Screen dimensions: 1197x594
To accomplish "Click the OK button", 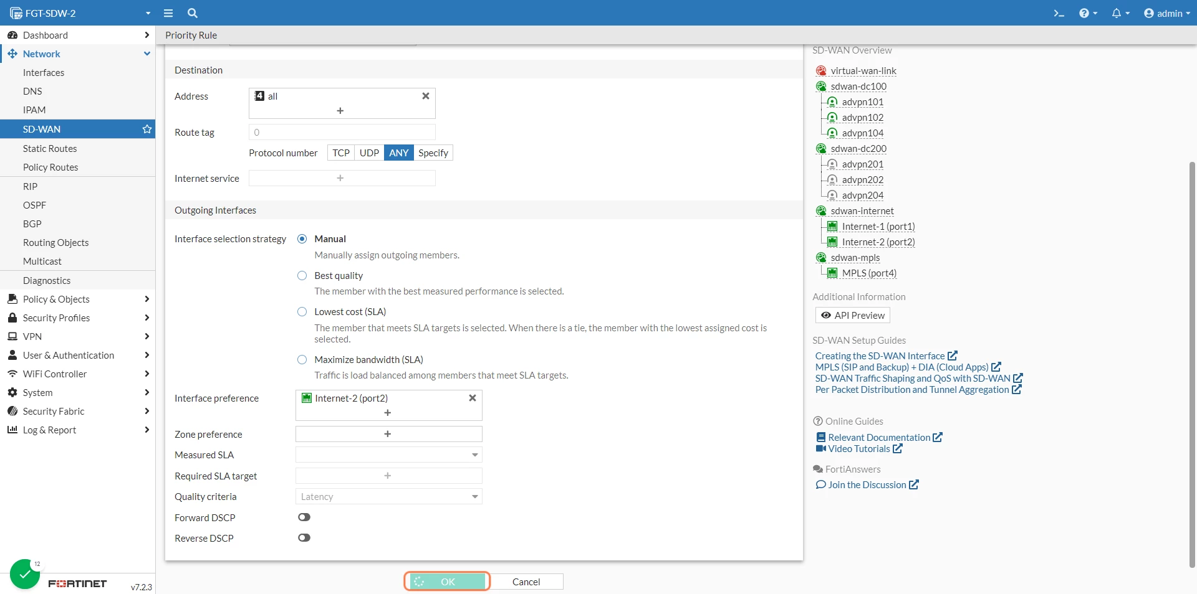I will point(447,582).
